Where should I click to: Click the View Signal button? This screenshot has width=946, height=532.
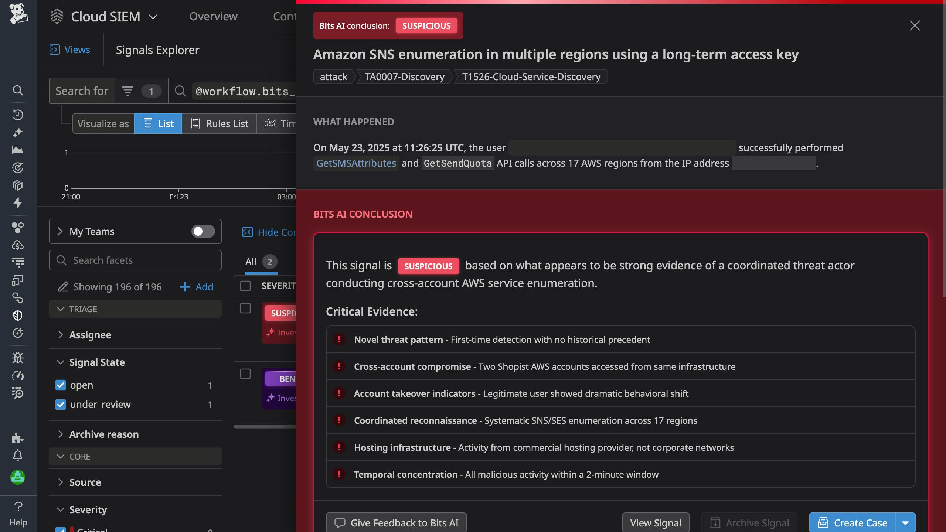(x=655, y=522)
